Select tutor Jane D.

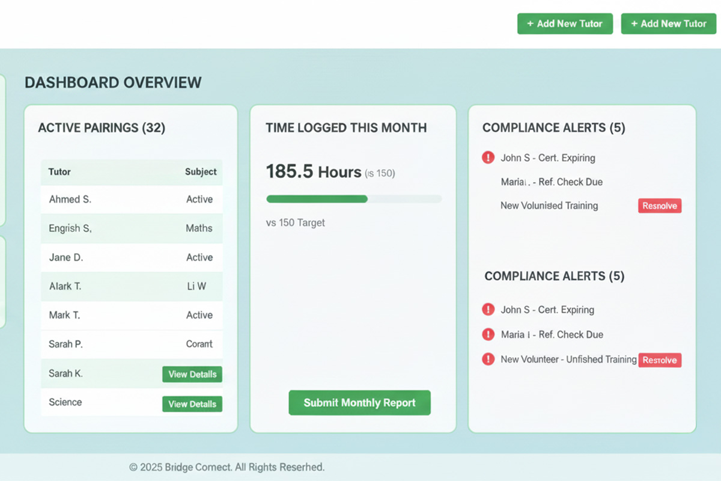132,257
